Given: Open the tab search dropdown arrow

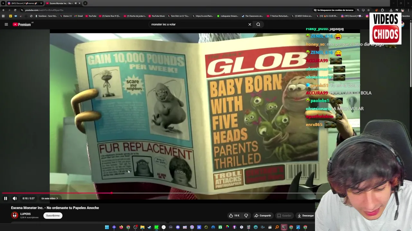Looking at the screenshot, I should point(3,3).
